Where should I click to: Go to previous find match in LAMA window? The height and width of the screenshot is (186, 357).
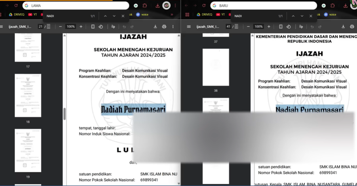105,16
